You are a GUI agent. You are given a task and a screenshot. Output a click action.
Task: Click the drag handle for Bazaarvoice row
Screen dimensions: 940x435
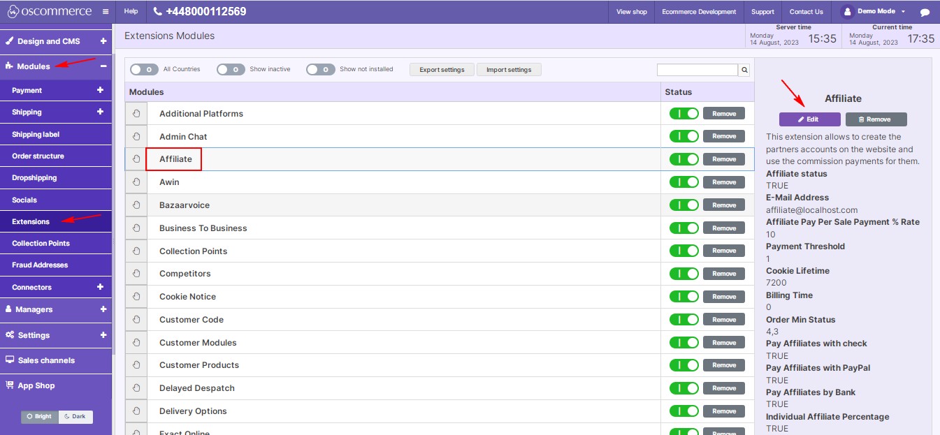(136, 205)
